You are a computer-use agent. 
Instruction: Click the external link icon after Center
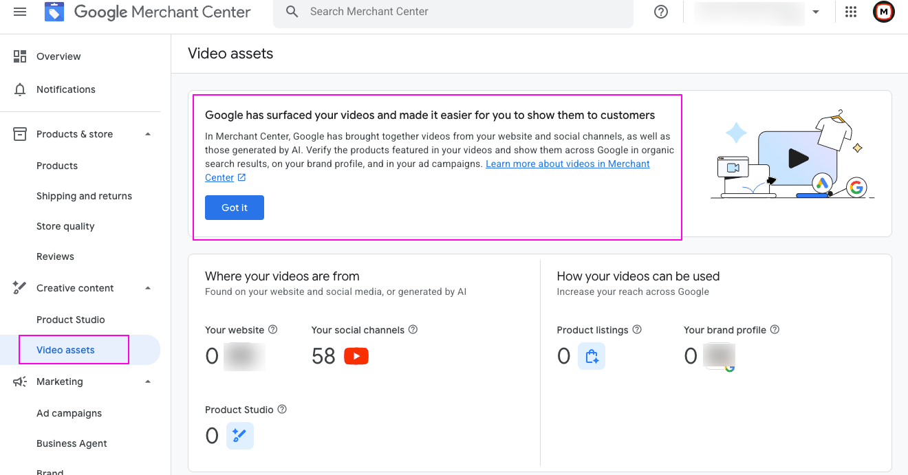click(241, 177)
